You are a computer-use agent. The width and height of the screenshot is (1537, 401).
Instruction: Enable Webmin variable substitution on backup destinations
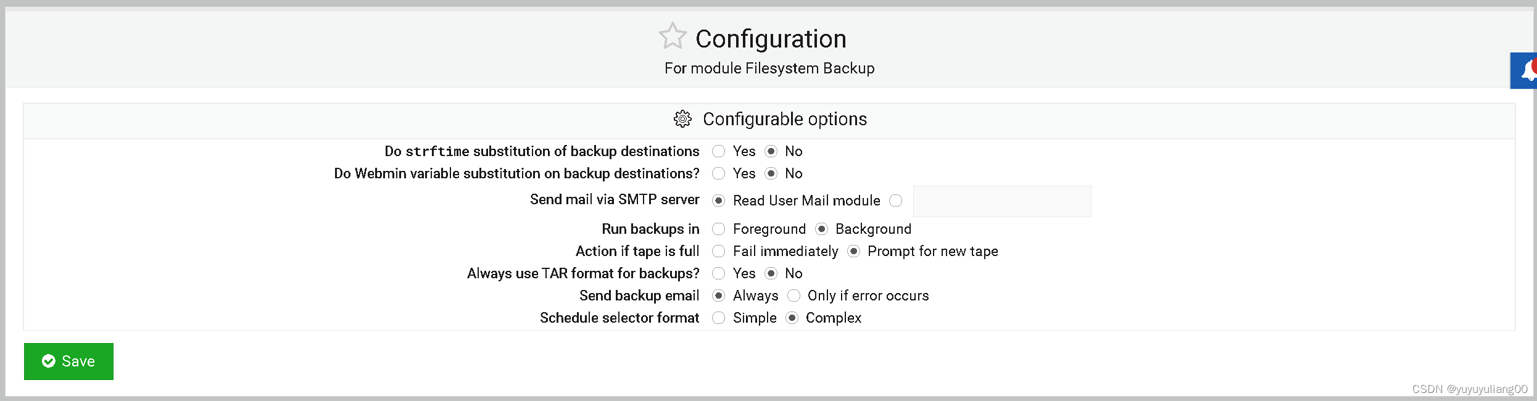[718, 173]
